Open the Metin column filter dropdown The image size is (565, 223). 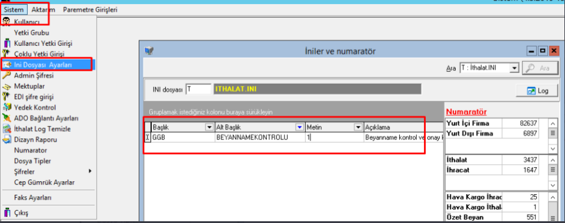(x=358, y=127)
